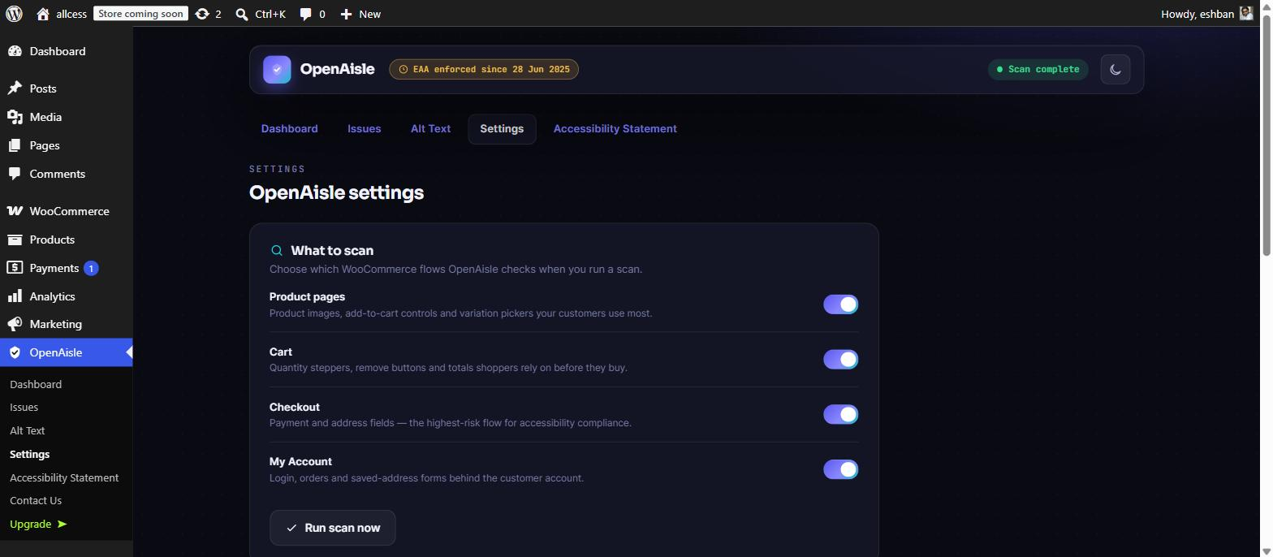Image resolution: width=1273 pixels, height=557 pixels.
Task: Toggle dark mode with the moon icon
Action: pyautogui.click(x=1115, y=69)
